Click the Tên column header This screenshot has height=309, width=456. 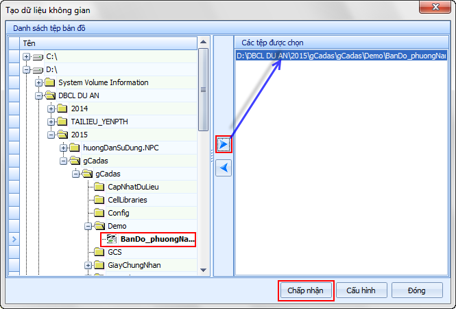pyautogui.click(x=103, y=43)
